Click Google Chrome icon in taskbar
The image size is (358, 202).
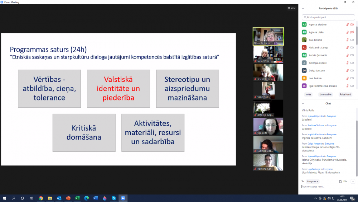pos(41,198)
